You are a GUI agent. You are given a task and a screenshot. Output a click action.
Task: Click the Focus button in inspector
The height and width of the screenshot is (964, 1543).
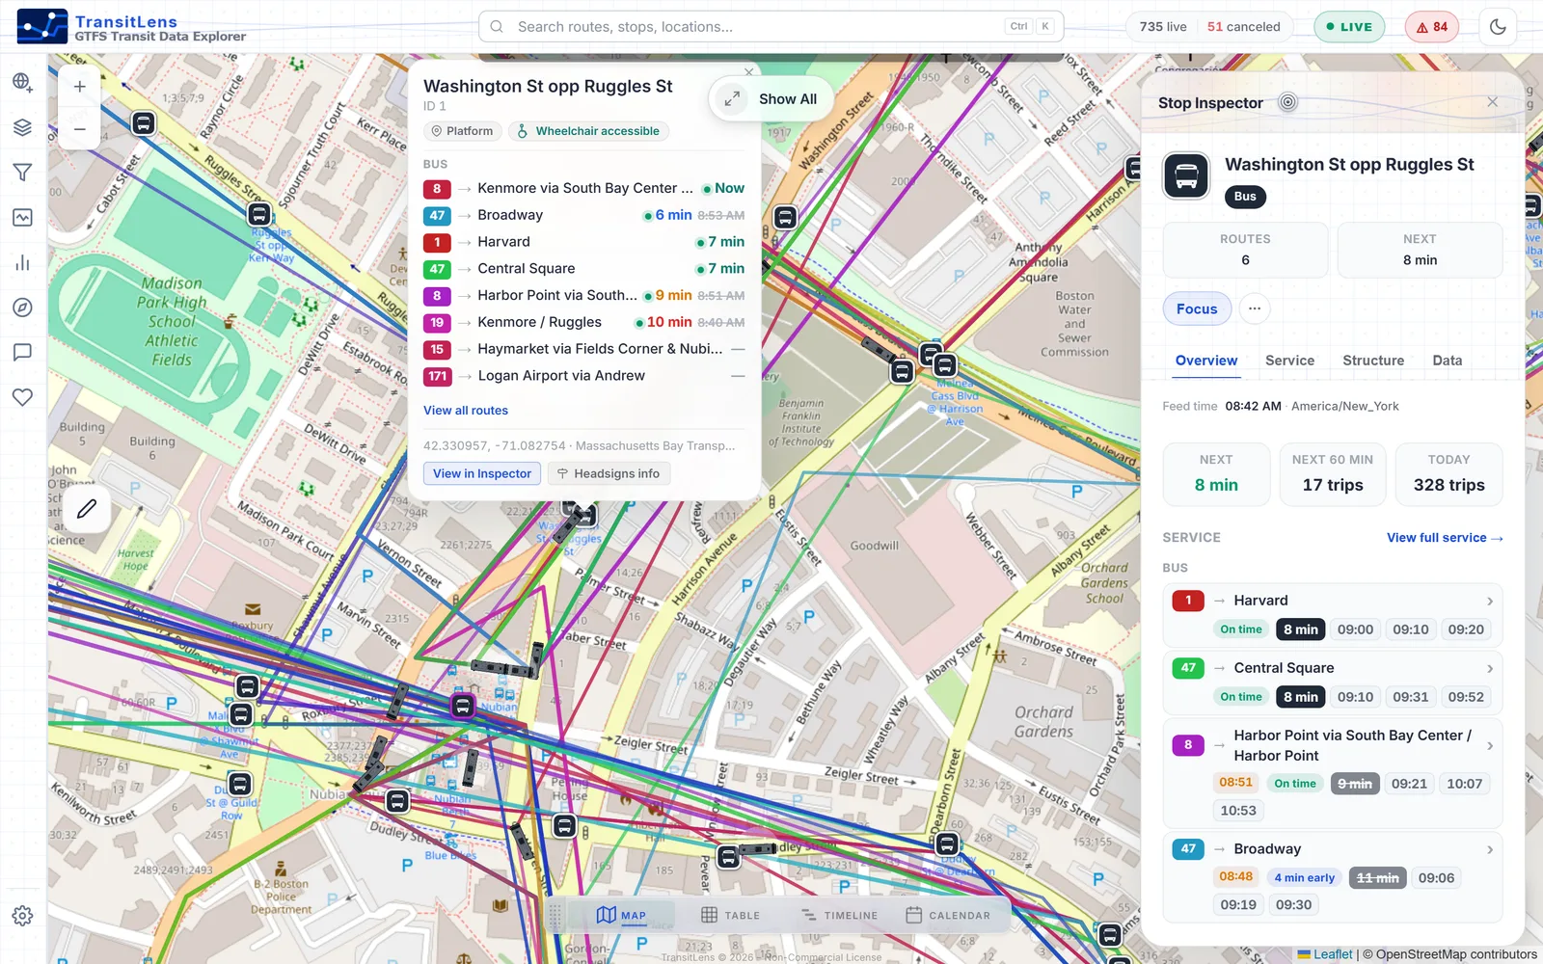tap(1197, 308)
